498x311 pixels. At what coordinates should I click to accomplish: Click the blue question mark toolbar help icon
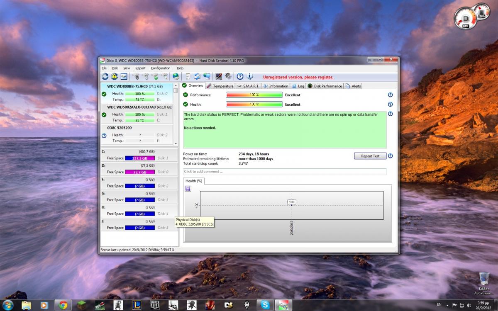240,76
